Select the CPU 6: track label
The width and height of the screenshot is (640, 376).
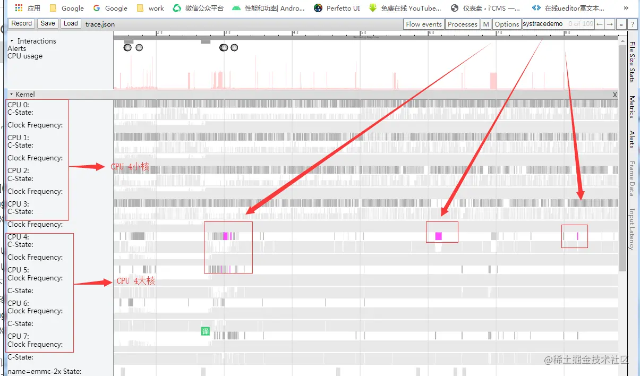pos(18,303)
